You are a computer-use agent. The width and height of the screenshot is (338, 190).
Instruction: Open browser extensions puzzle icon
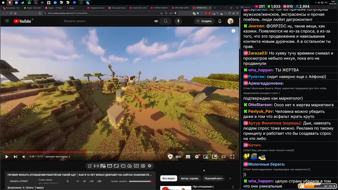pyautogui.click(x=229, y=13)
